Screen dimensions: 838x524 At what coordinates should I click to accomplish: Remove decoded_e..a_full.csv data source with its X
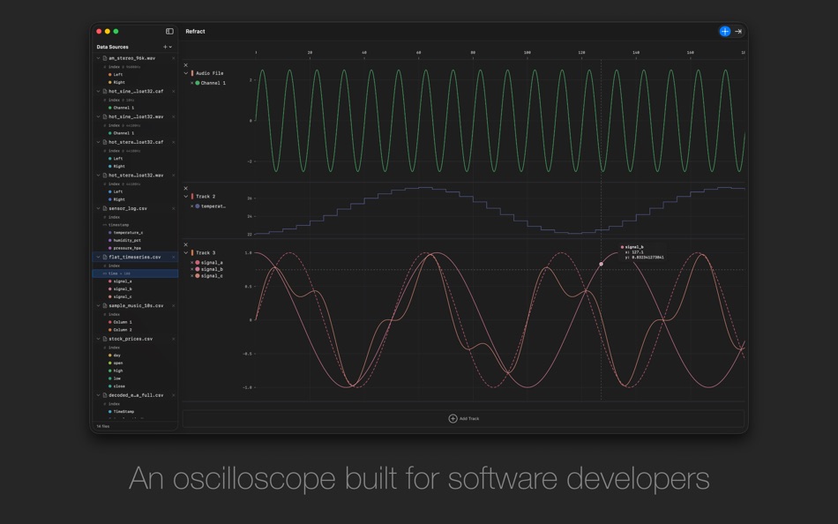point(173,395)
